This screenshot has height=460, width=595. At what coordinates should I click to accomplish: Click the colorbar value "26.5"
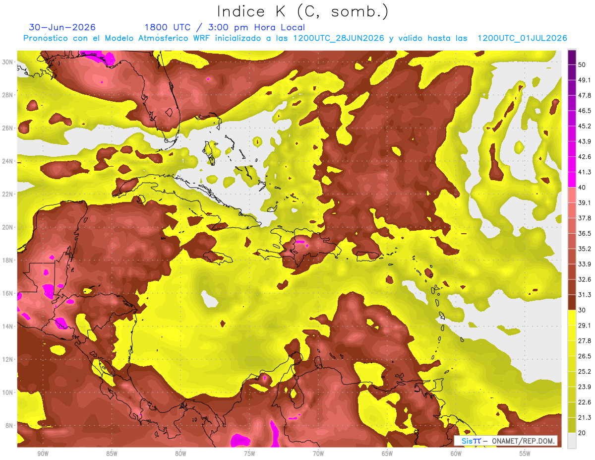pos(585,356)
